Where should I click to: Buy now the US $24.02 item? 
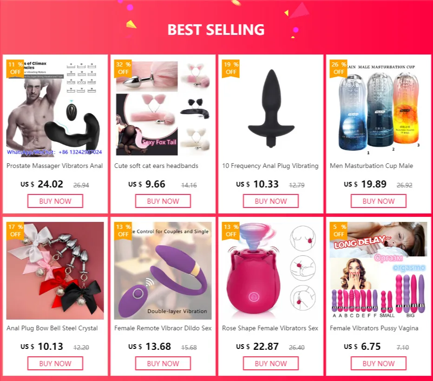coord(55,201)
